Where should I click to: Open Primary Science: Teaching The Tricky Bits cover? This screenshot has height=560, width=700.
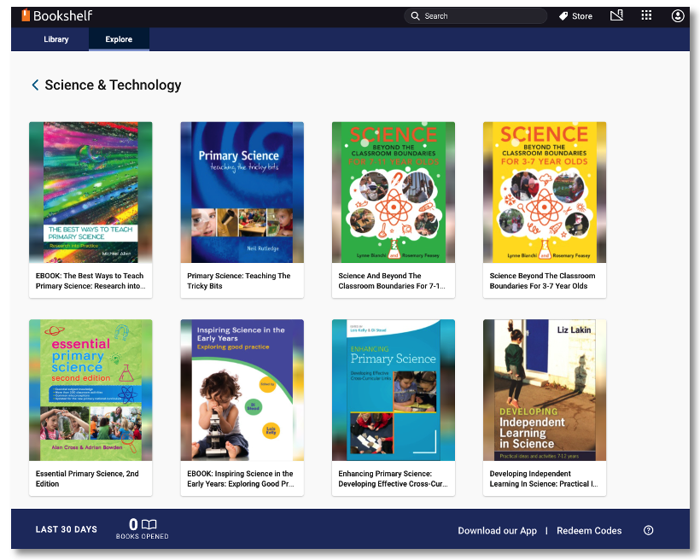(242, 192)
